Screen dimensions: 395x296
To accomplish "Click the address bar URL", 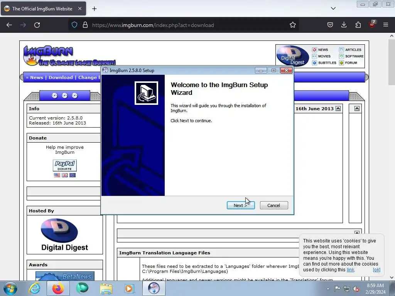I will [153, 25].
